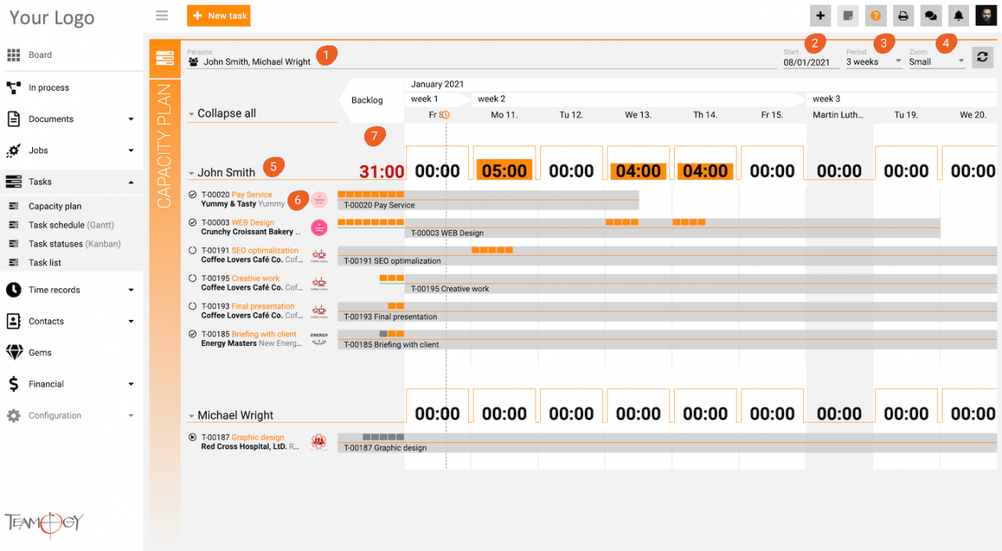Click the Print icon

(x=903, y=16)
